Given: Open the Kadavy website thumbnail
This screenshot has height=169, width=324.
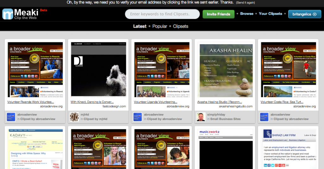Looking at the screenshot, I should point(35,149).
